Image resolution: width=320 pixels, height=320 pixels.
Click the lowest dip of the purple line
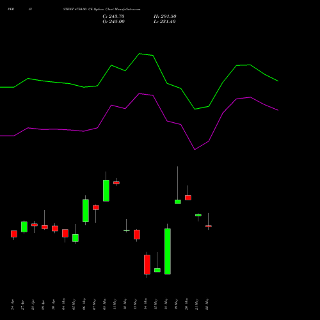pyautogui.click(x=195, y=150)
